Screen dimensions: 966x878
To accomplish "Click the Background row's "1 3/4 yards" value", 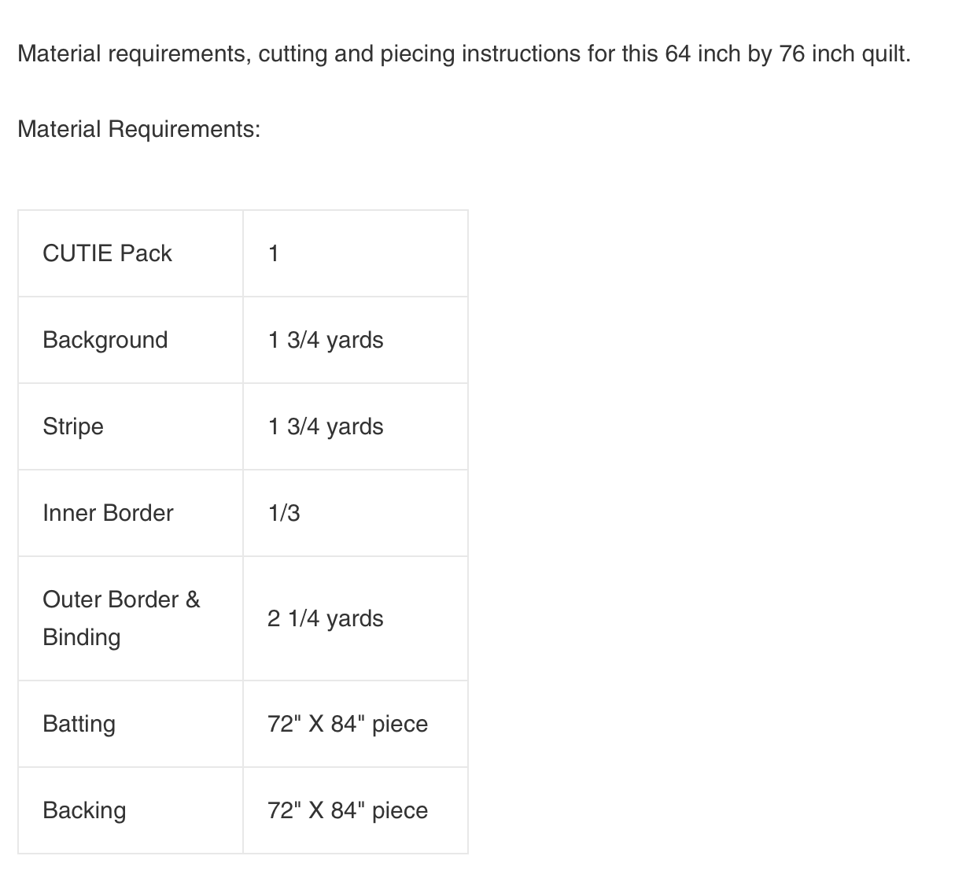I will [326, 340].
